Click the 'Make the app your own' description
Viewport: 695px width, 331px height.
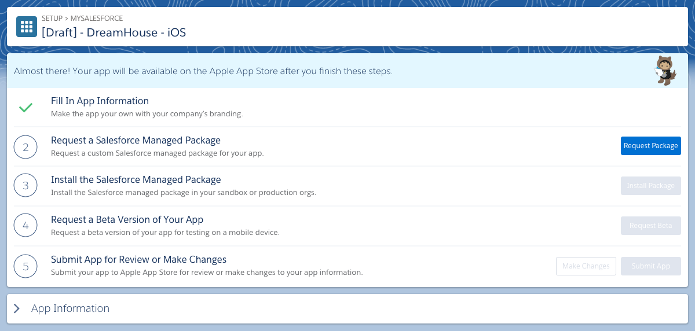tap(147, 114)
